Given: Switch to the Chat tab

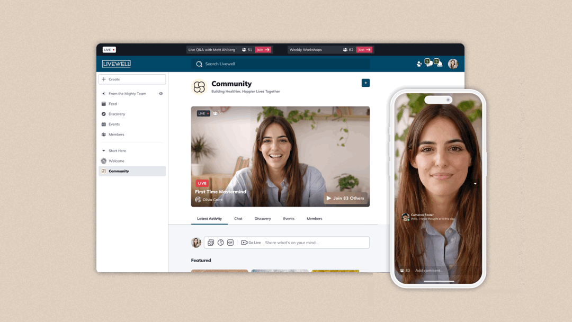Looking at the screenshot, I should tap(238, 218).
